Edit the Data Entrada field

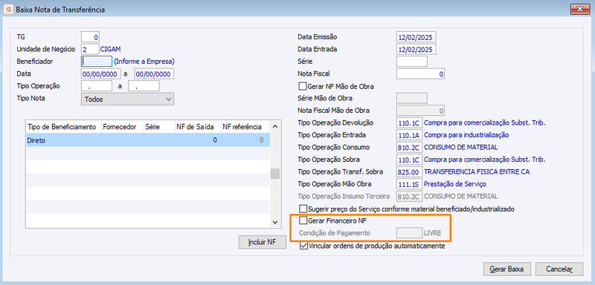(416, 49)
